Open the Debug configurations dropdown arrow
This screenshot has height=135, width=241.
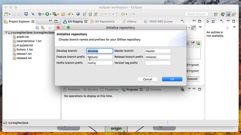[x=43, y=14]
